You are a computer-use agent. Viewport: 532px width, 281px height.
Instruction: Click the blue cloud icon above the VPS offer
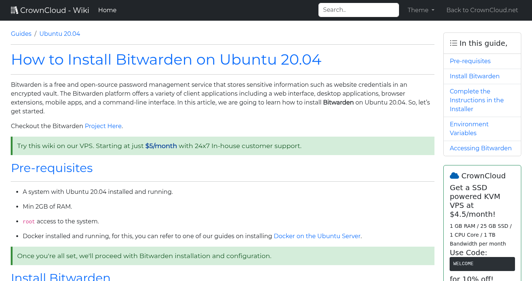(x=455, y=175)
